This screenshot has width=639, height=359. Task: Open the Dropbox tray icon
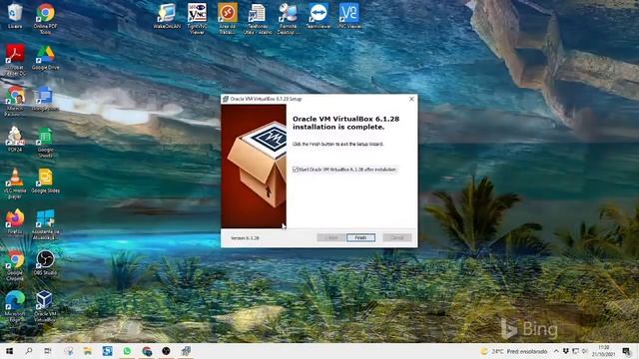(566, 351)
